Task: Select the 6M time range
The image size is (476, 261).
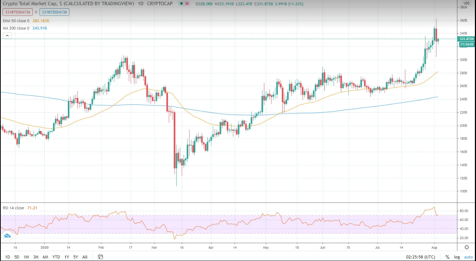Action: pyautogui.click(x=46, y=257)
